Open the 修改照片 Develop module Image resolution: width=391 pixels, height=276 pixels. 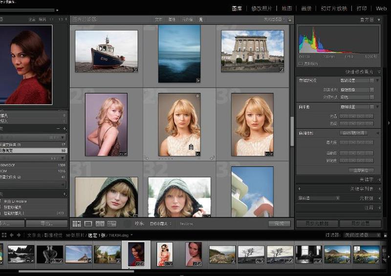click(262, 8)
